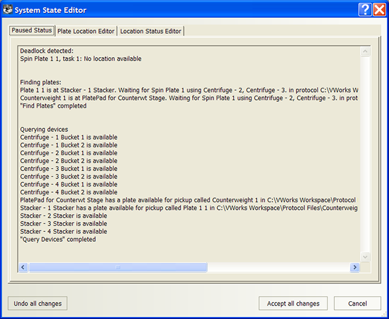
Task: Click the System State Editor title bar icon
Action: (7, 10)
